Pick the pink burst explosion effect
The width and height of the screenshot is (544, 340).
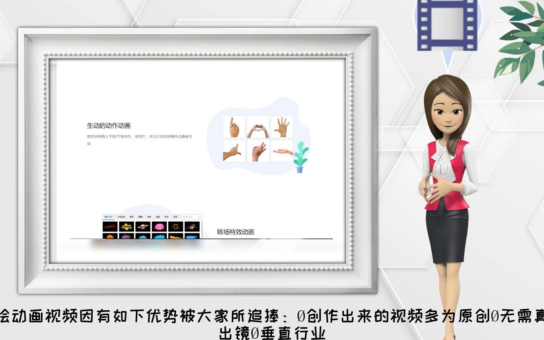coord(159,226)
